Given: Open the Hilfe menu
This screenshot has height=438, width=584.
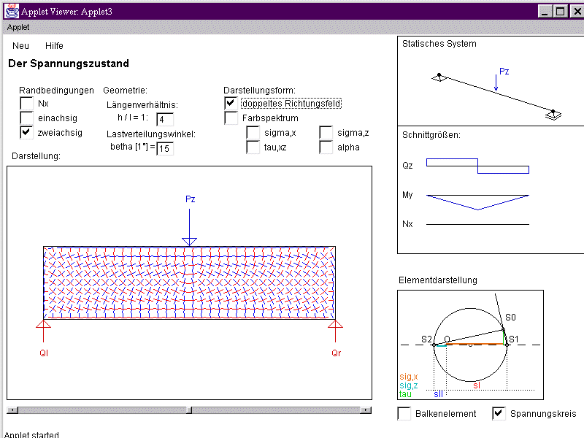Looking at the screenshot, I should (x=54, y=45).
